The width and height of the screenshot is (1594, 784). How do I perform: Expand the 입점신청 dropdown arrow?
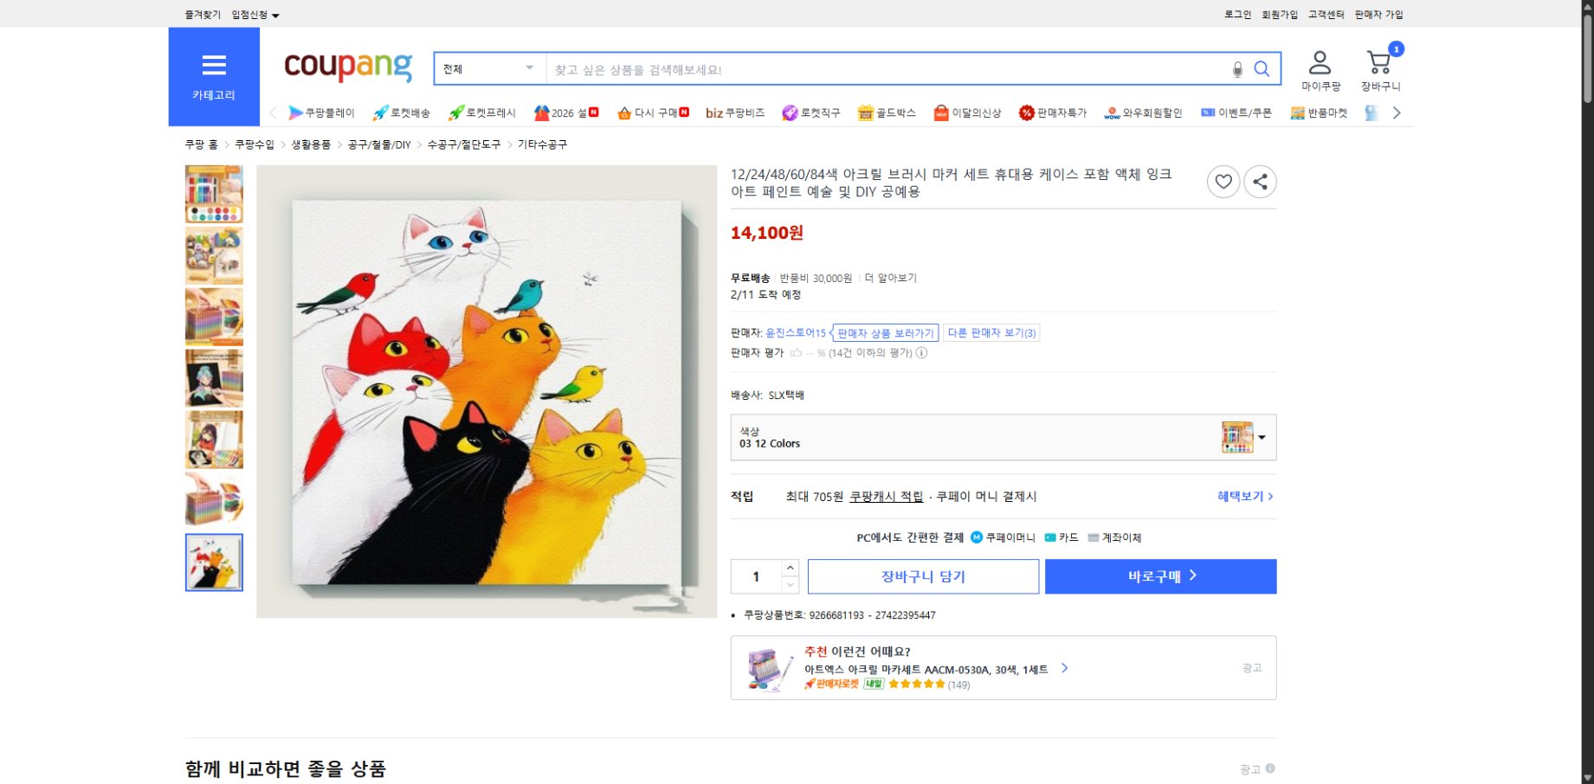(276, 14)
